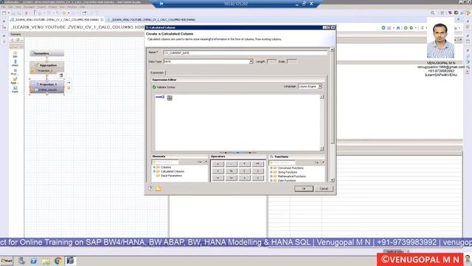Click the greater-than operator button
The image size is (472, 266).
point(244,178)
